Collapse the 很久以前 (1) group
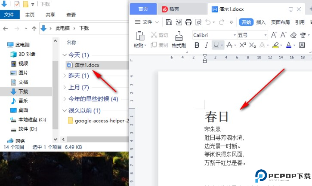 [x=65, y=110]
